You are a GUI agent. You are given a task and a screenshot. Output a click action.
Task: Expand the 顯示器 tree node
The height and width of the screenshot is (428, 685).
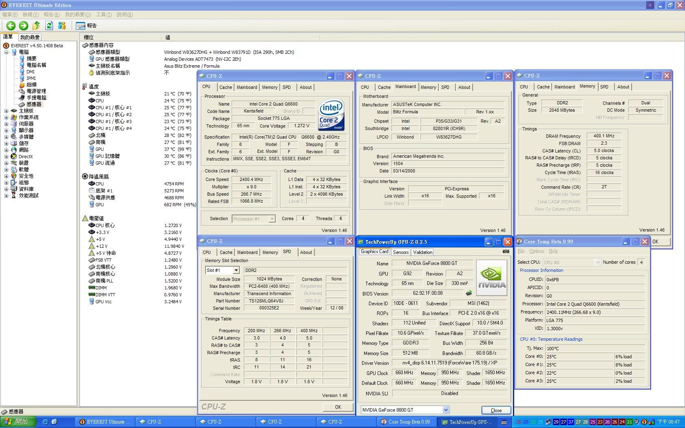coord(6,130)
